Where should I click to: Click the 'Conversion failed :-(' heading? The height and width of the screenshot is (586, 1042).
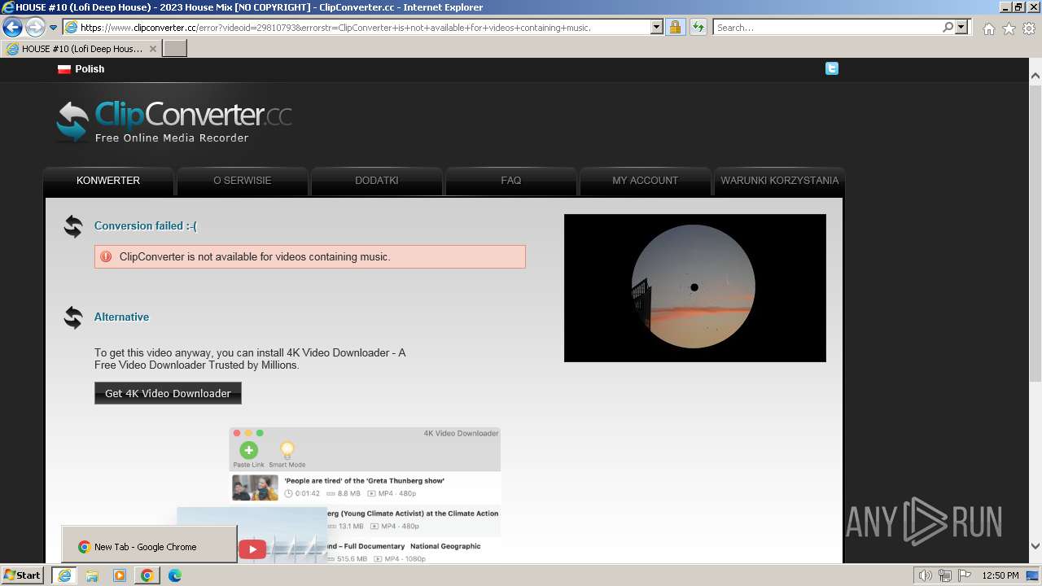pos(146,226)
